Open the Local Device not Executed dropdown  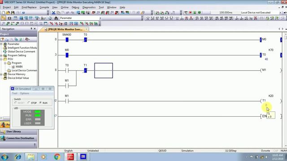(280, 13)
